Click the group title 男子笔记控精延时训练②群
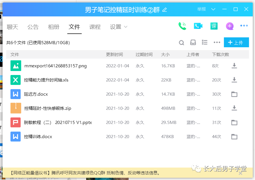The height and width of the screenshot is (180, 255). [x=122, y=10]
